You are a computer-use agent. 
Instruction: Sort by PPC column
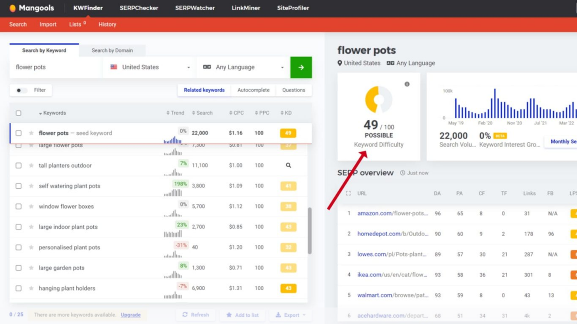(262, 113)
